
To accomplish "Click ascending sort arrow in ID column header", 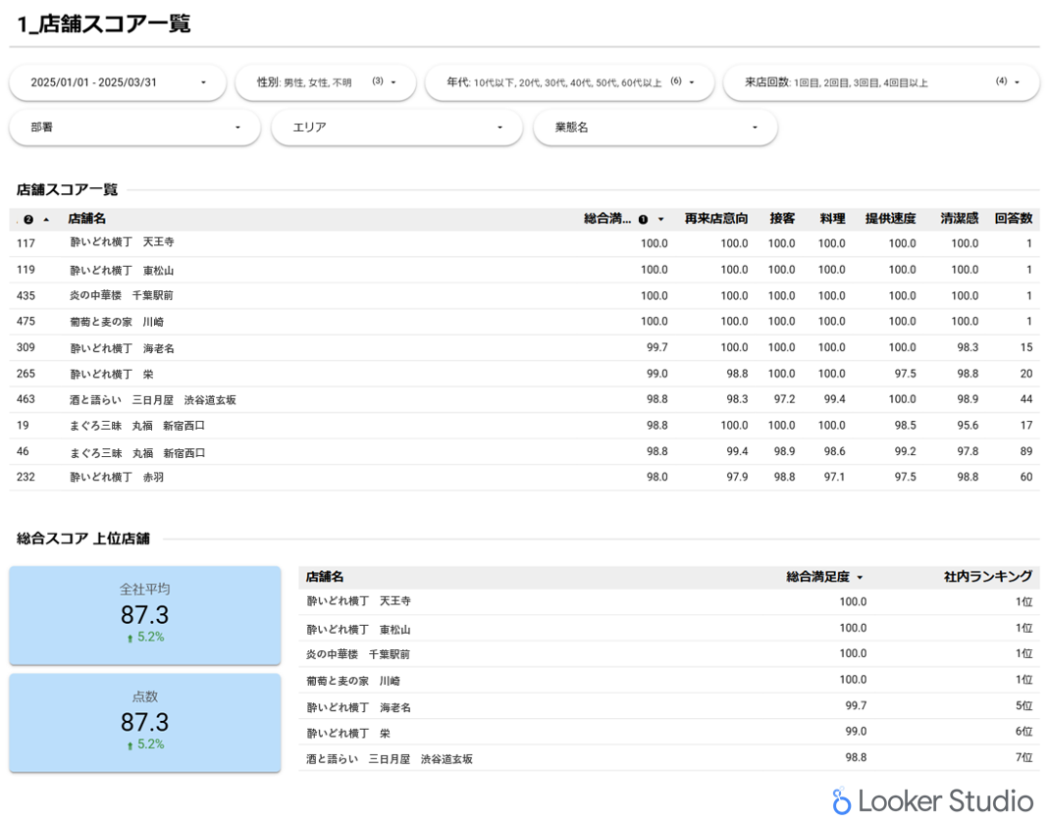I will pyautogui.click(x=46, y=219).
